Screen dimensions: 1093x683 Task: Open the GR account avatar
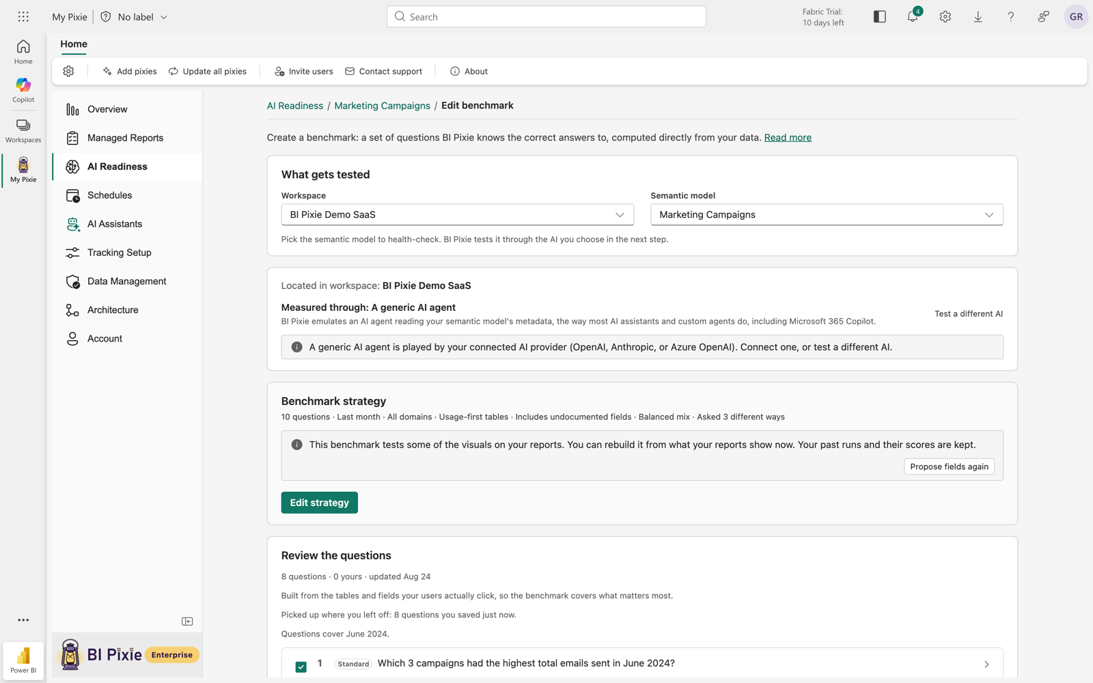click(1076, 16)
